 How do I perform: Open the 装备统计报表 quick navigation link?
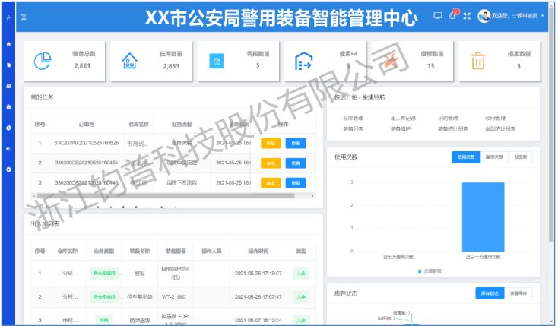click(453, 129)
